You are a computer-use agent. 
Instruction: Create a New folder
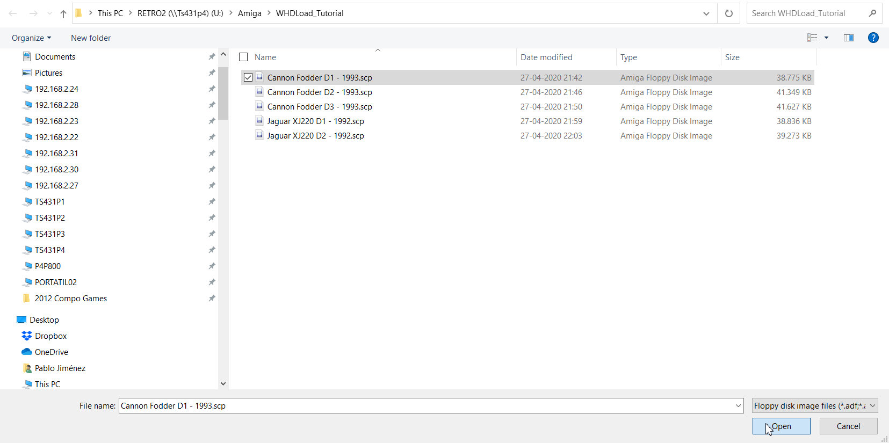coord(91,38)
